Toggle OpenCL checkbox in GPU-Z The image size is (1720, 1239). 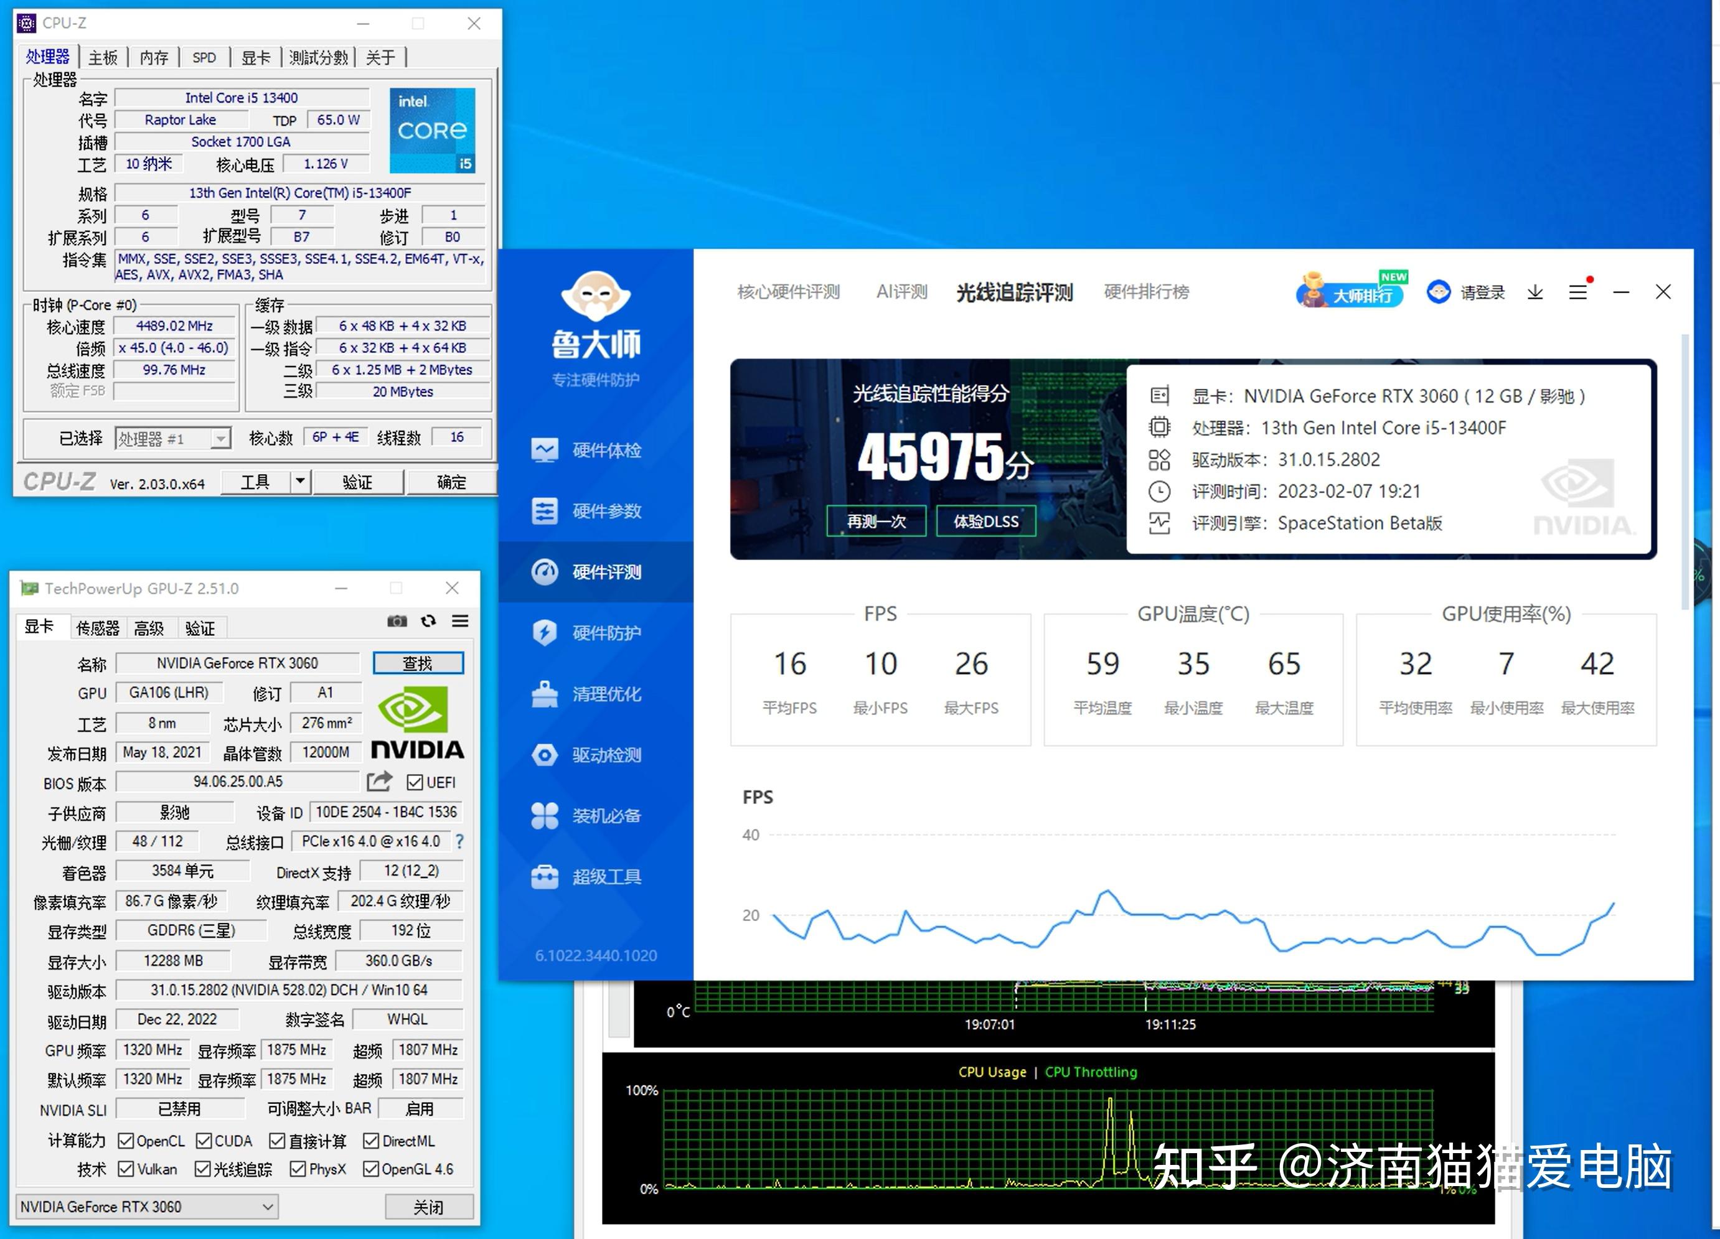pyautogui.click(x=126, y=1141)
